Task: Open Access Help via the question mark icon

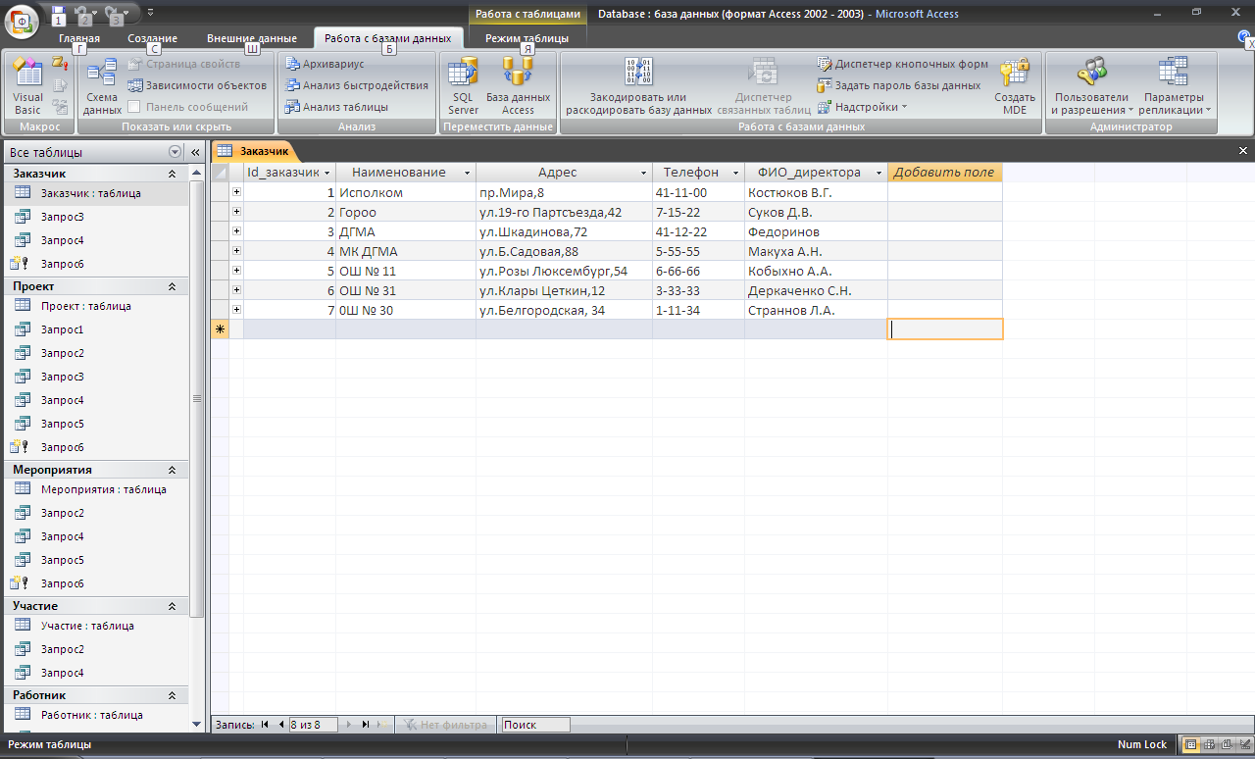Action: point(1245,36)
